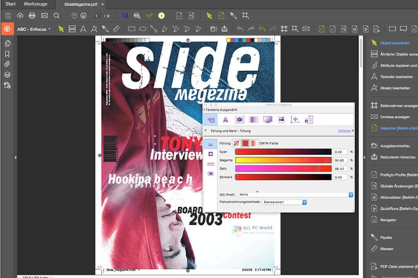Switch to the Werkzeuge tab
The height and width of the screenshot is (278, 418).
[x=36, y=4]
